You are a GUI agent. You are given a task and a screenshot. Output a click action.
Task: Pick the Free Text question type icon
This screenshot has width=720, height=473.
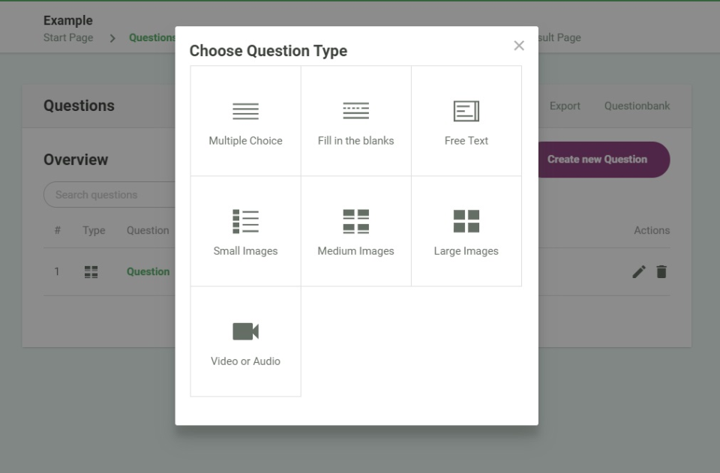pos(466,112)
